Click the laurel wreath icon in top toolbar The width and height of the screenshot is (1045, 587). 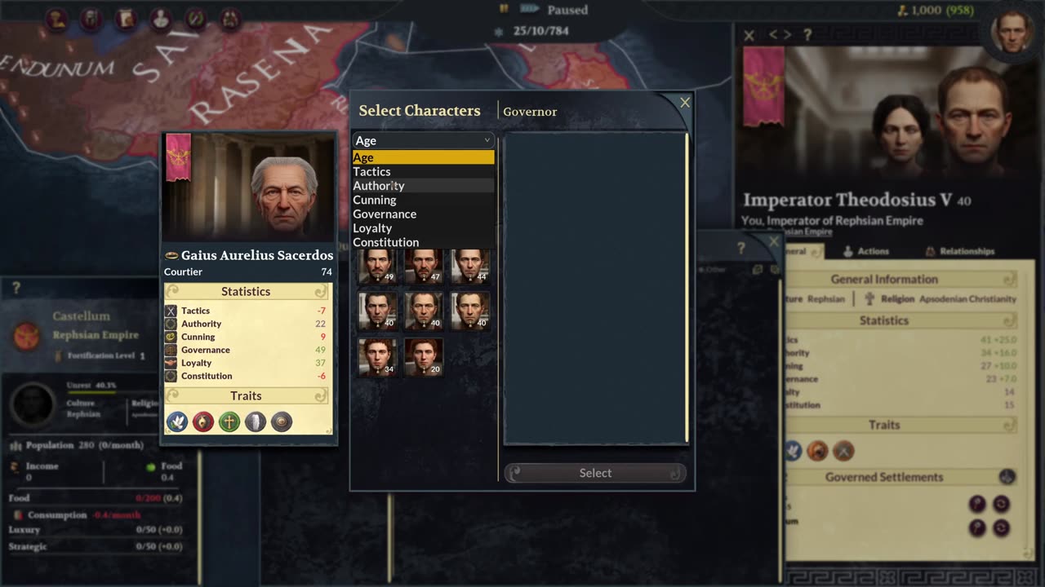point(196,20)
